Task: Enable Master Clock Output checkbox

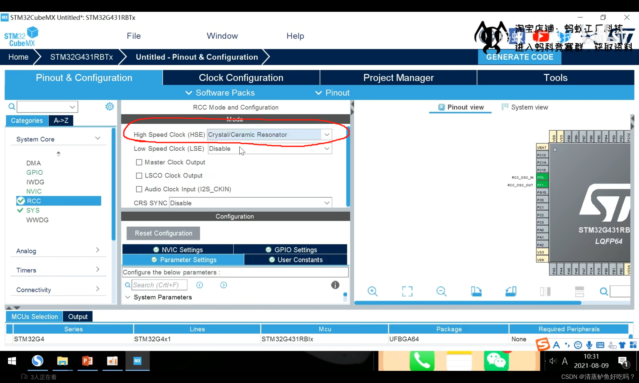Action: [x=139, y=162]
